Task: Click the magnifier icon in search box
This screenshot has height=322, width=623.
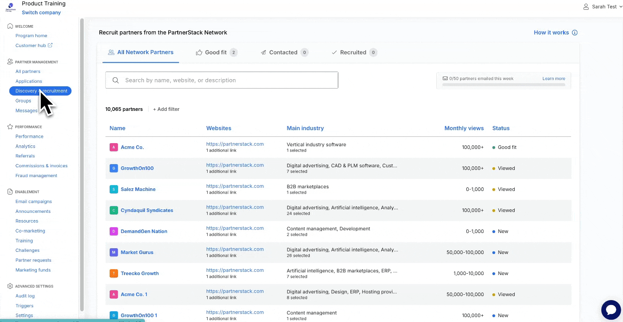Action: tap(115, 80)
